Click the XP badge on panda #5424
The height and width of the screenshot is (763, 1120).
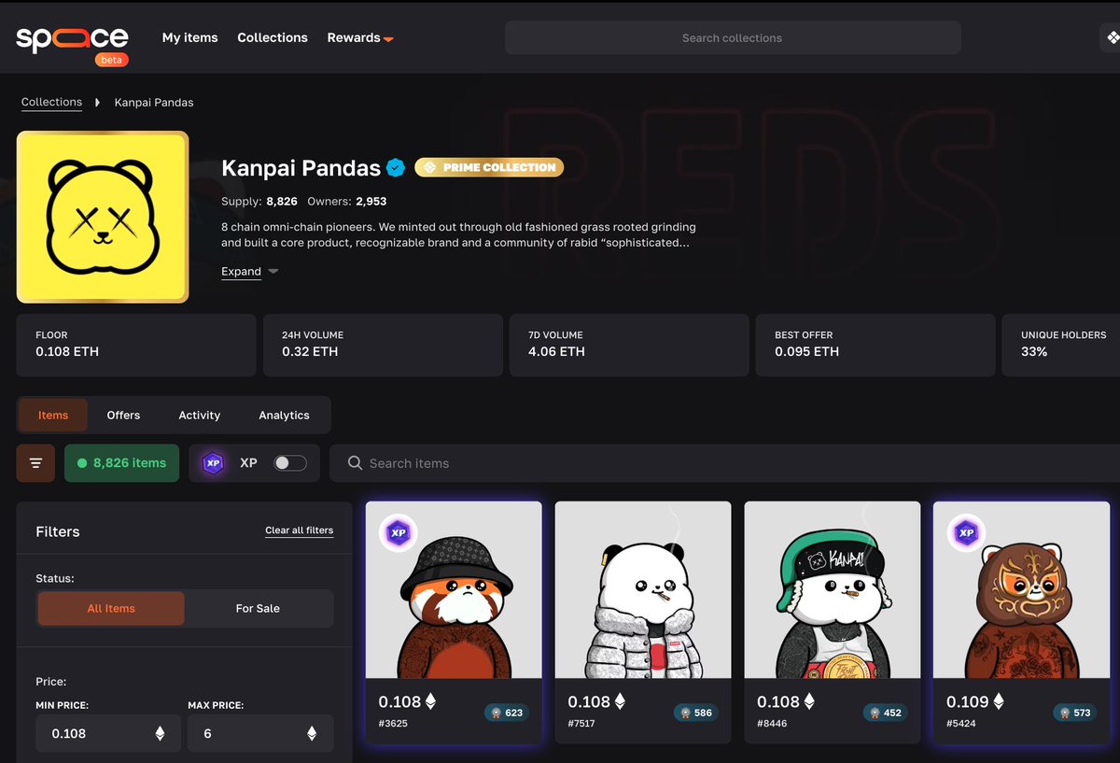click(x=966, y=532)
